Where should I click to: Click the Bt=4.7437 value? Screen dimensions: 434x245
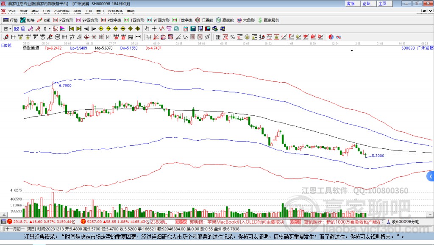point(153,48)
